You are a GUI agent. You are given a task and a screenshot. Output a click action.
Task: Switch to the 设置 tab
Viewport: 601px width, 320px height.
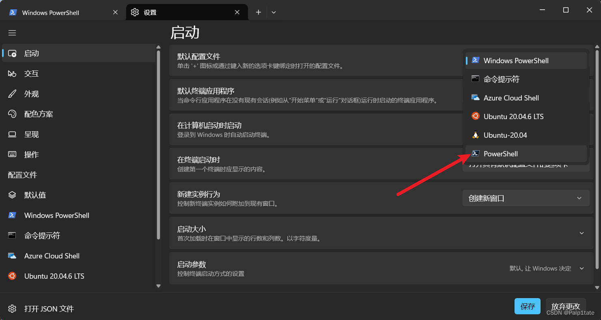tap(187, 12)
